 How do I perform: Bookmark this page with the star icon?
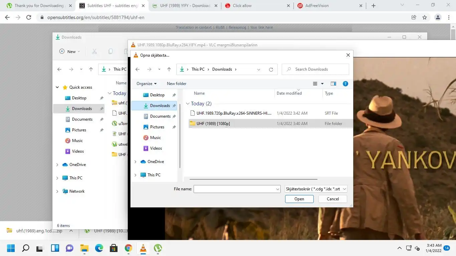click(425, 17)
